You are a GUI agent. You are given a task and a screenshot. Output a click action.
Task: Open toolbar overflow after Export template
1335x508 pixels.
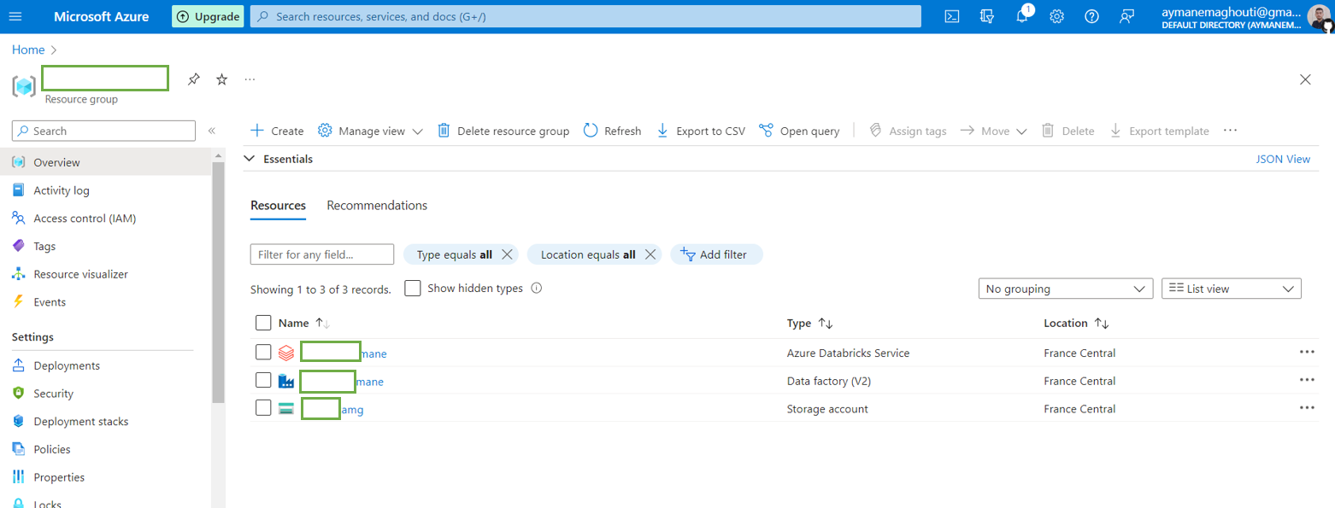1230,131
